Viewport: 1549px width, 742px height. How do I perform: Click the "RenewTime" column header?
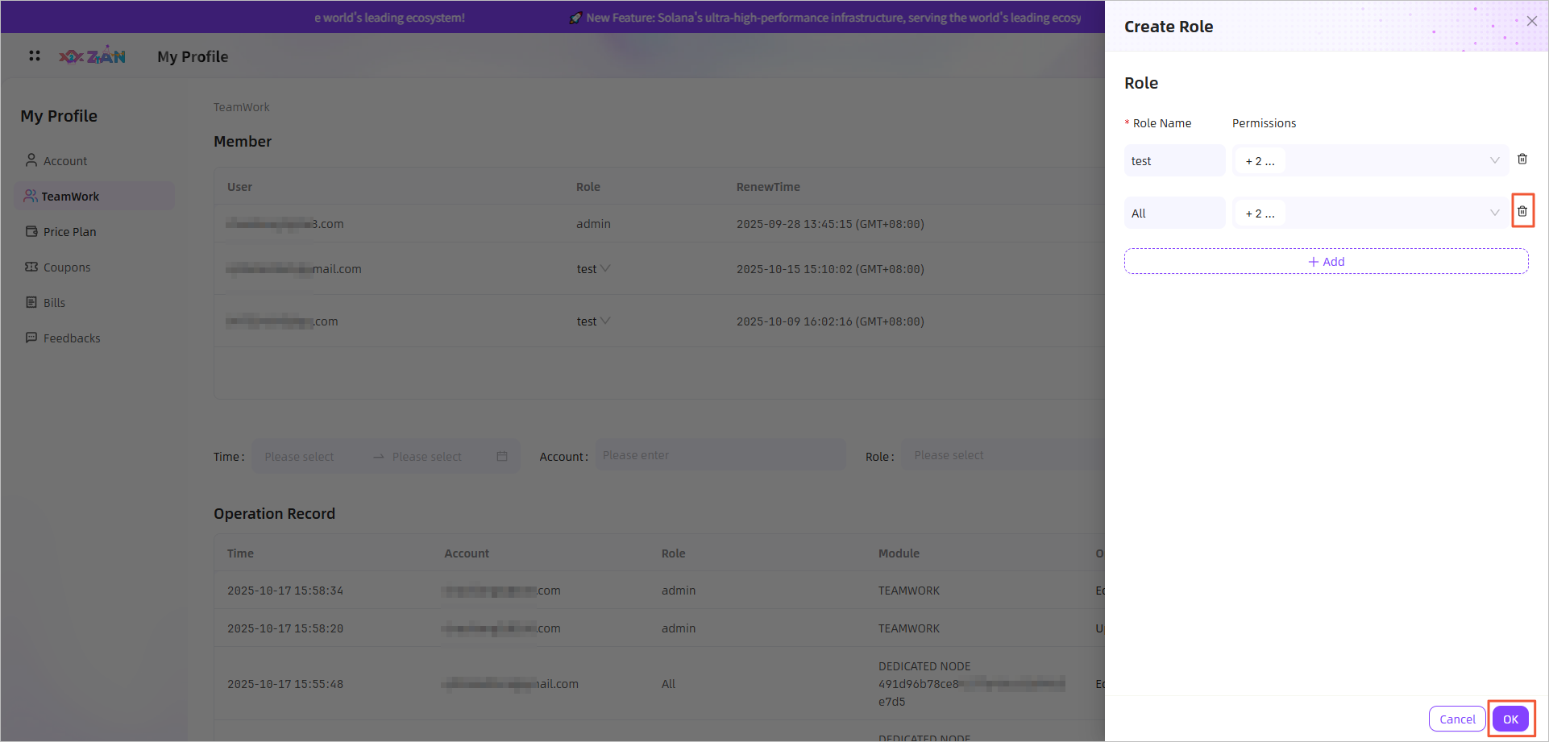(x=768, y=187)
